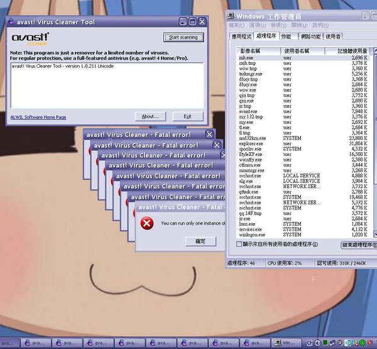Switch to the 使用者 tab

[333, 36]
